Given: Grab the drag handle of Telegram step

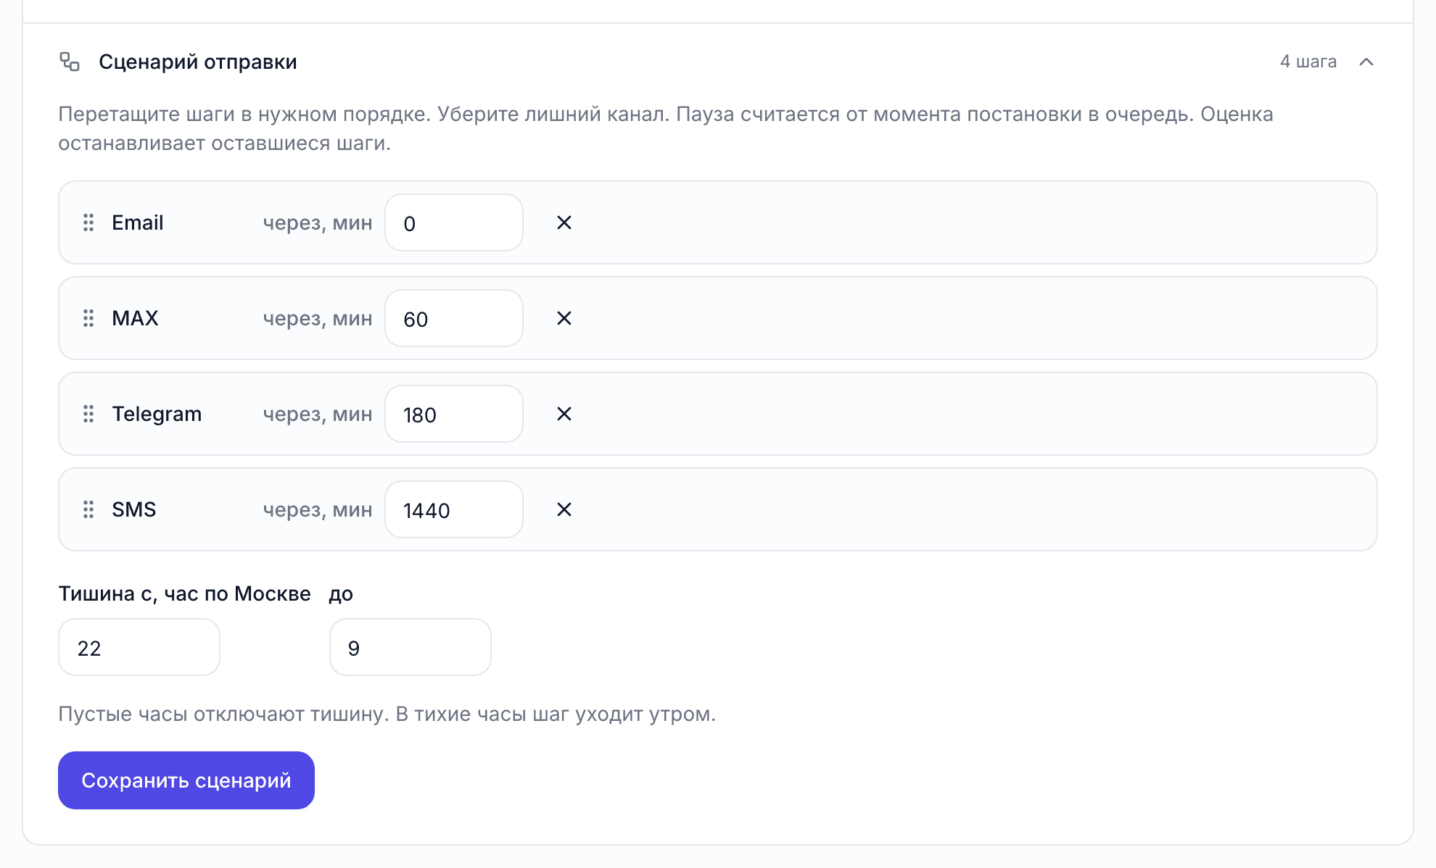Looking at the screenshot, I should (x=88, y=414).
